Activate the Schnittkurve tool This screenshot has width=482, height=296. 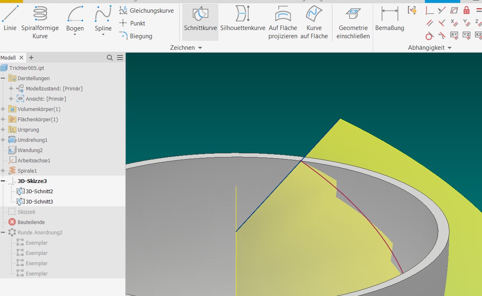(x=200, y=22)
